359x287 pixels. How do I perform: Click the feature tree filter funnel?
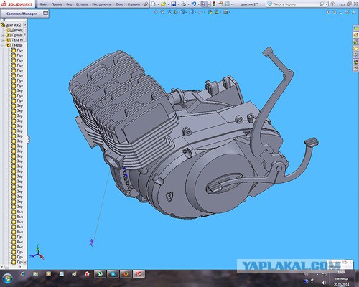[x=4, y=20]
